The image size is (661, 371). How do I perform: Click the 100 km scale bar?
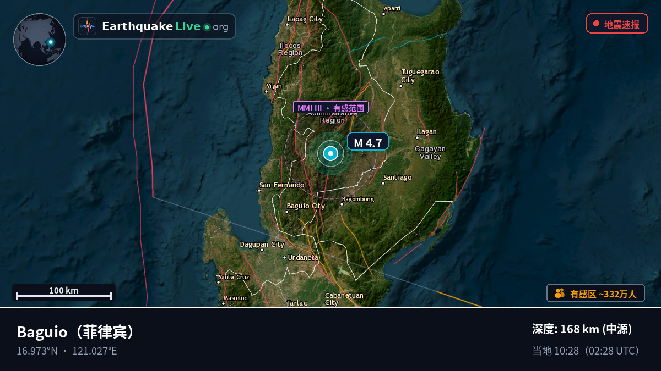click(64, 292)
